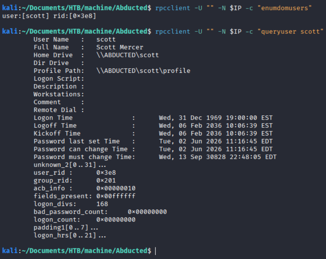Click the fields_present value 0x00ffffff
Viewport: 326px width, 259px height.
tap(116, 196)
